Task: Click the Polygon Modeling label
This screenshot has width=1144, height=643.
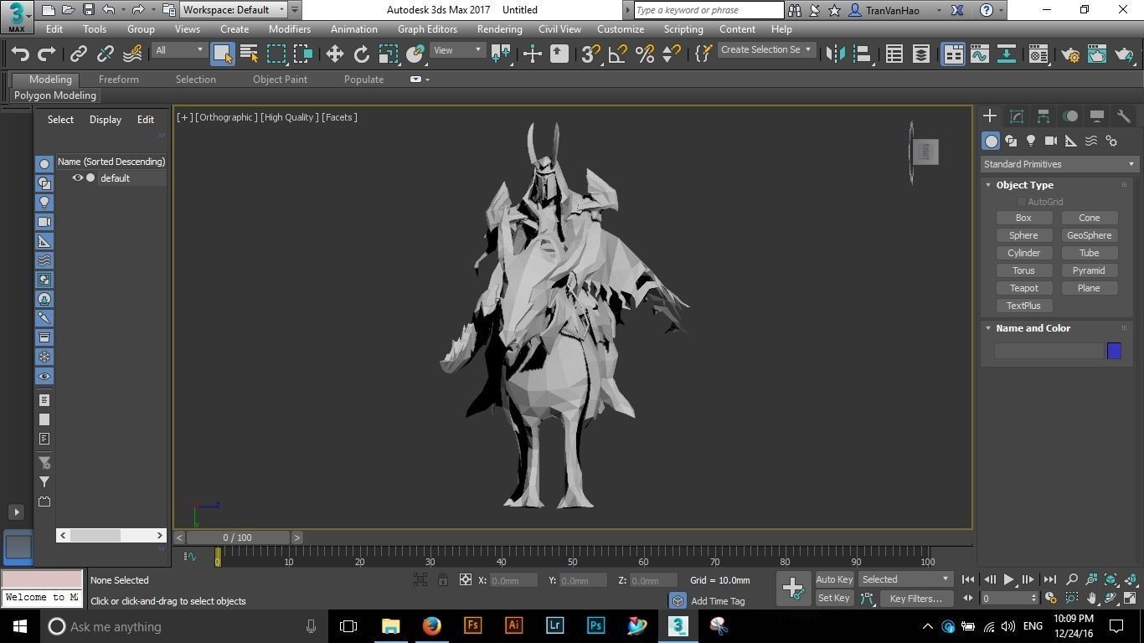Action: [55, 95]
